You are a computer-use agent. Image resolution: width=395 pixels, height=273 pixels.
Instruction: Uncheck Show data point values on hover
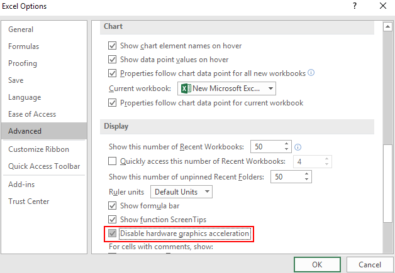click(x=113, y=60)
